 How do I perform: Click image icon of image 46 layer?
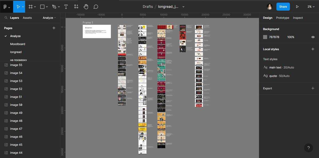(x=6, y=137)
